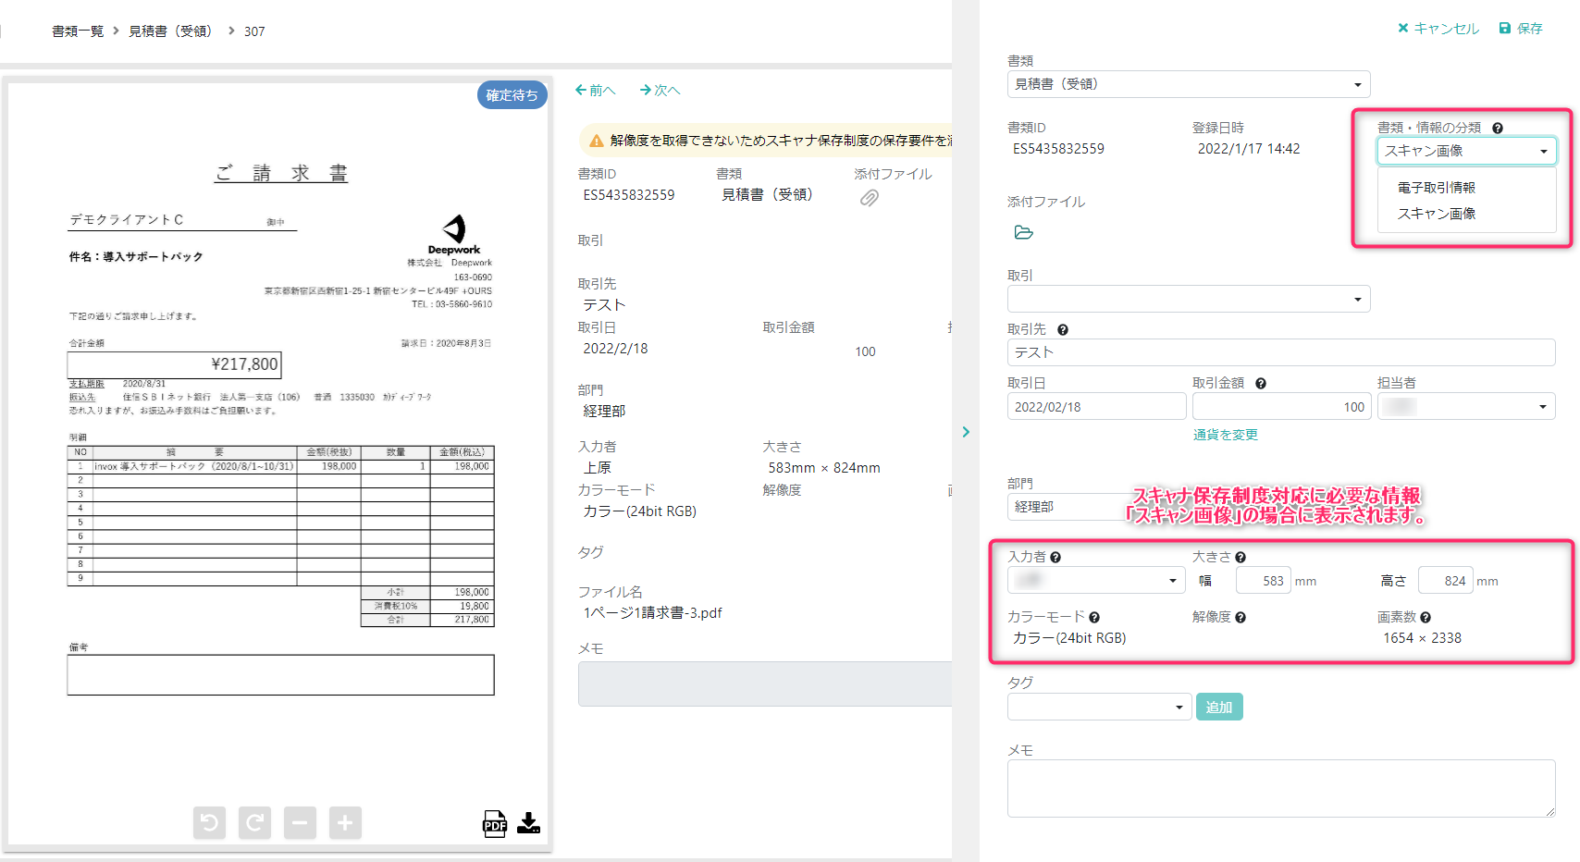Viewport: 1580px width, 862px height.
Task: Zoom out of the invoice preview
Action: pyautogui.click(x=300, y=822)
